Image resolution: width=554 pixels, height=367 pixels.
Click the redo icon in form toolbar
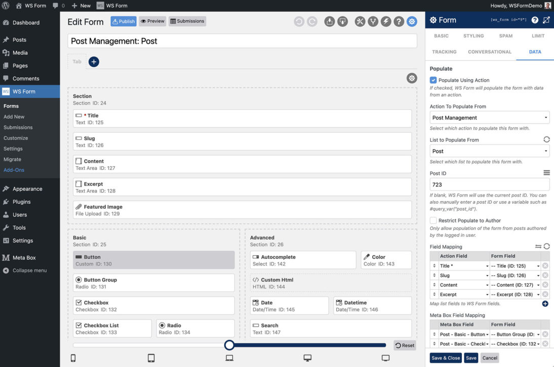point(312,22)
